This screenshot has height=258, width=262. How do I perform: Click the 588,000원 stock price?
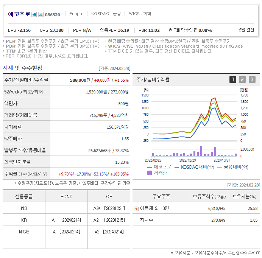tap(80, 80)
